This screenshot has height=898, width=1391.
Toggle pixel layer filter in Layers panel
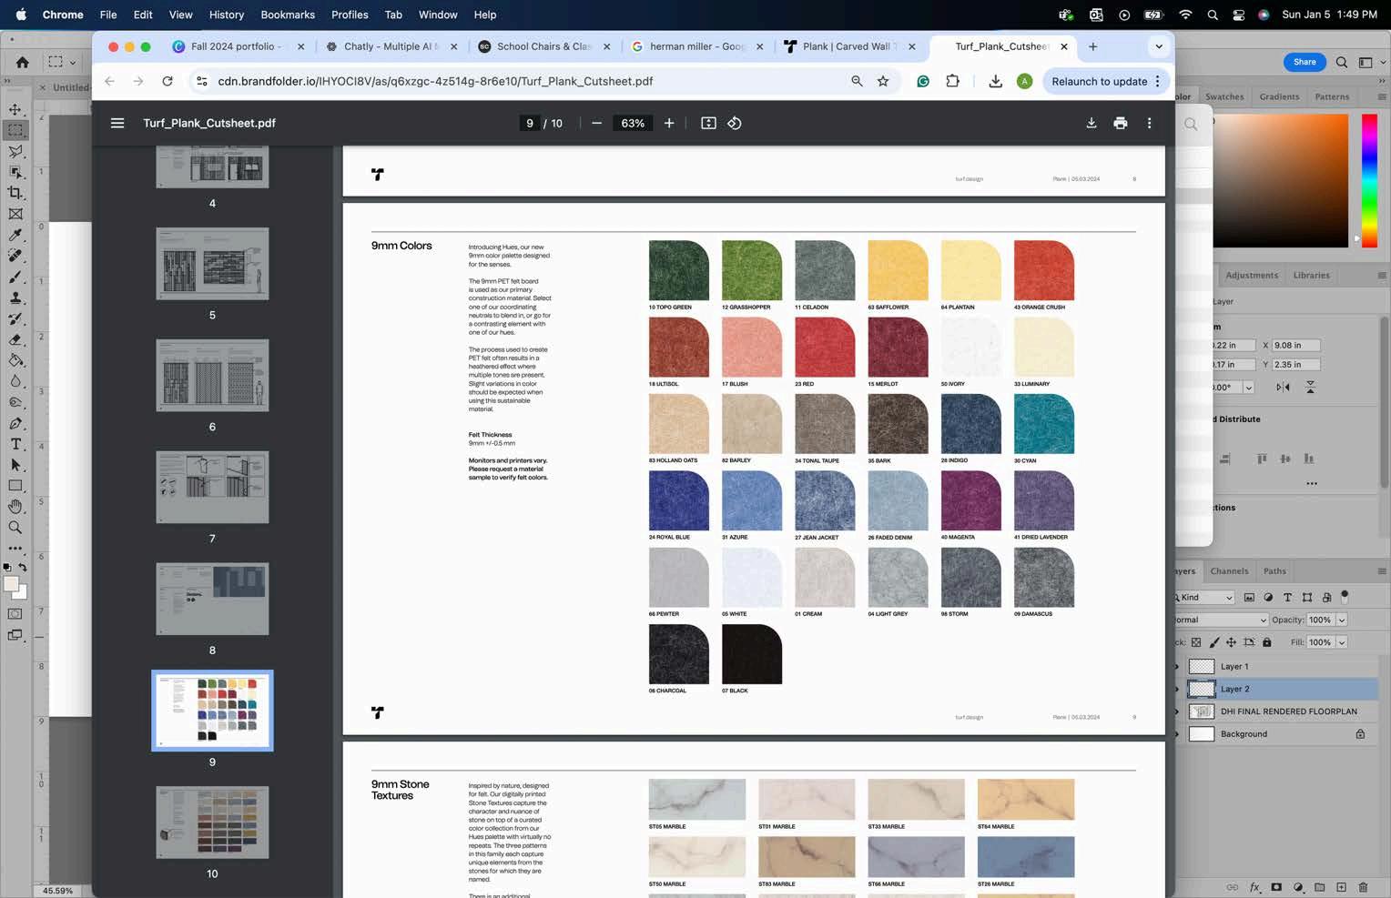pyautogui.click(x=1249, y=597)
